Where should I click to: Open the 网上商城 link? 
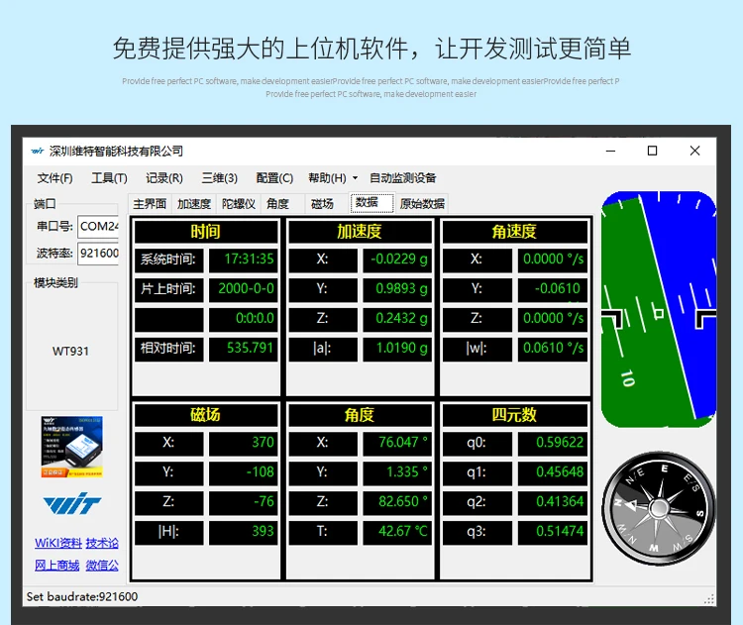click(56, 566)
